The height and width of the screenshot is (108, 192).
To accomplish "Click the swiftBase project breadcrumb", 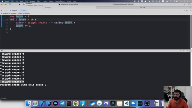I will pyautogui.click(x=4, y=13).
